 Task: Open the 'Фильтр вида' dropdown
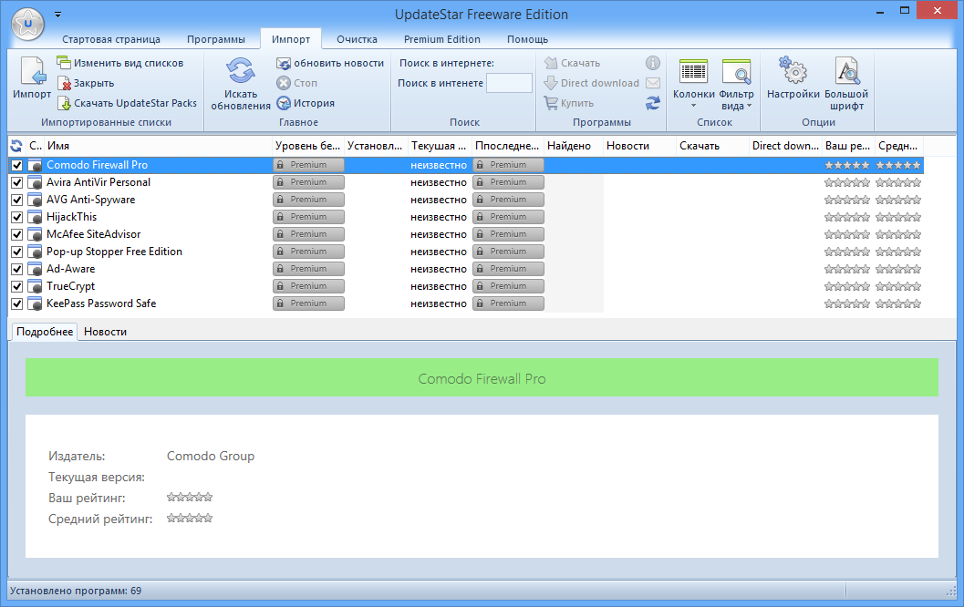click(x=736, y=83)
